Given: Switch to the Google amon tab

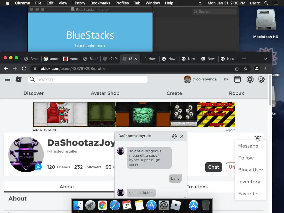Looking at the screenshot, I should coord(51,59).
